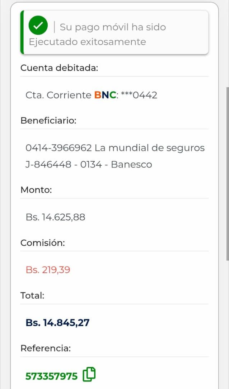This screenshot has width=229, height=389.
Task: Select the amount Bs. 14.625,88
Action: click(55, 217)
